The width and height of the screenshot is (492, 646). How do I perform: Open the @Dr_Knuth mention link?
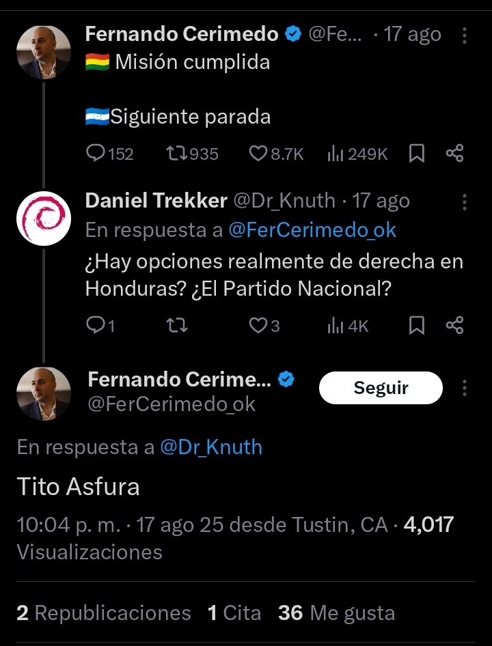(x=211, y=447)
